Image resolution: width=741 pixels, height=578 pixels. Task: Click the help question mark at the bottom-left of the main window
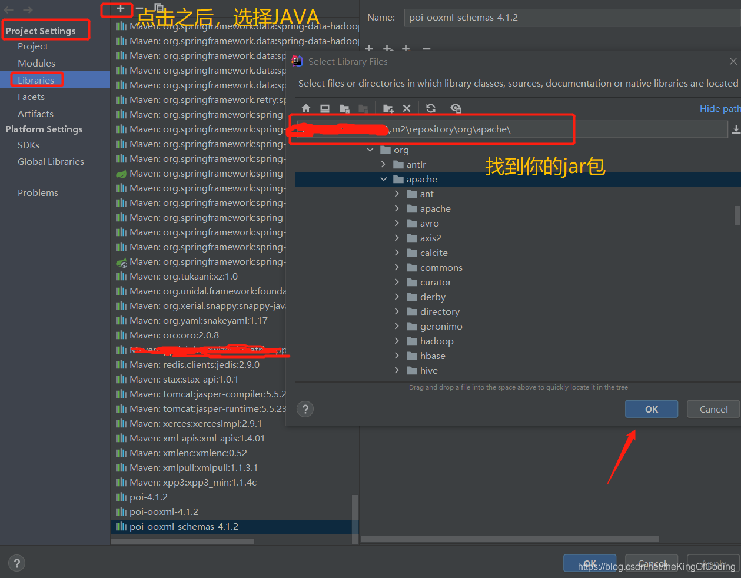pos(17,563)
